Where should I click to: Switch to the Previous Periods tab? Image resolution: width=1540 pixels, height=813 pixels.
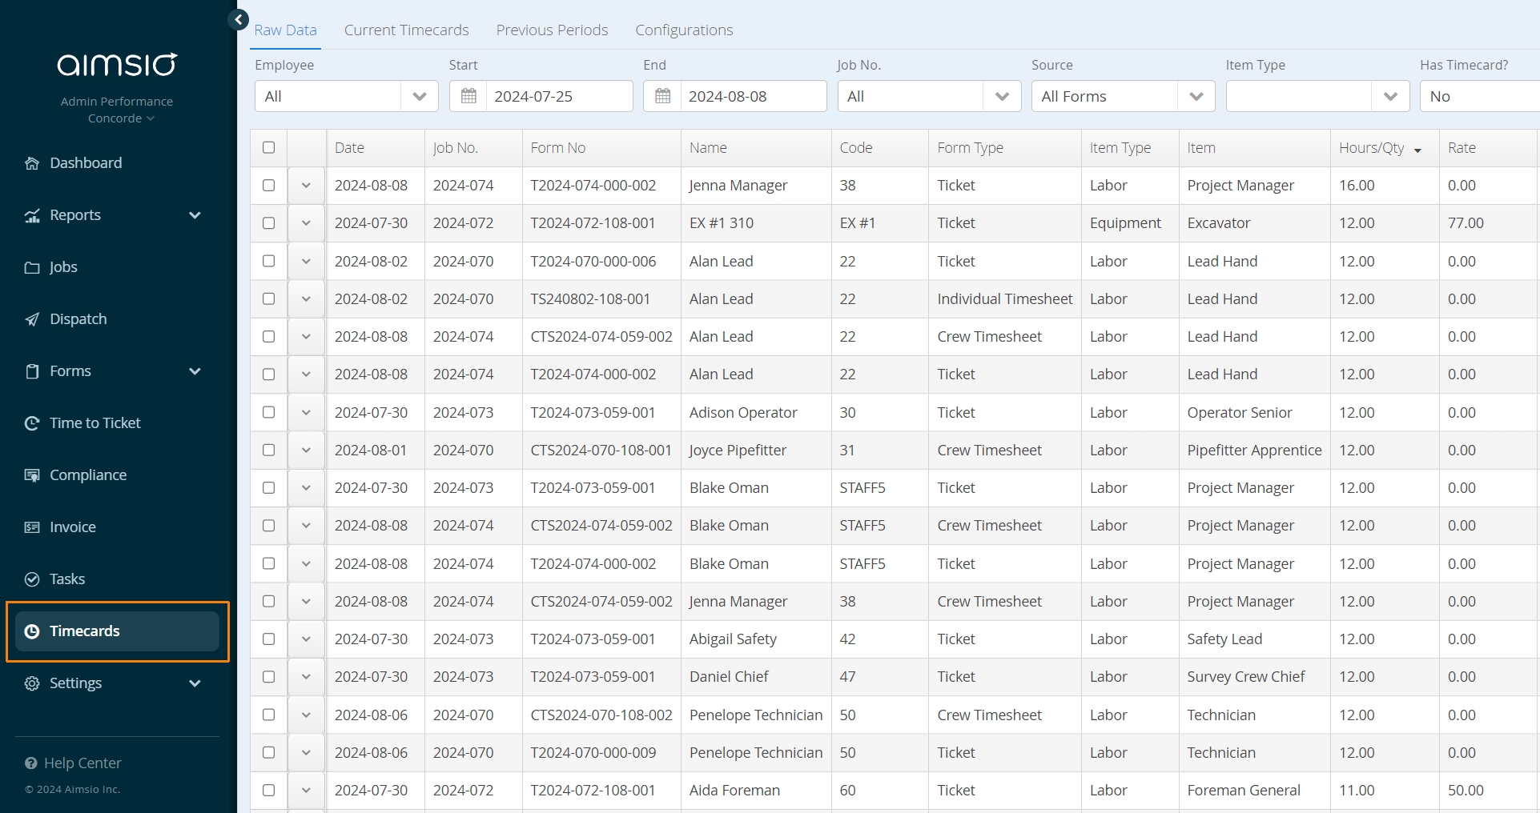click(552, 30)
